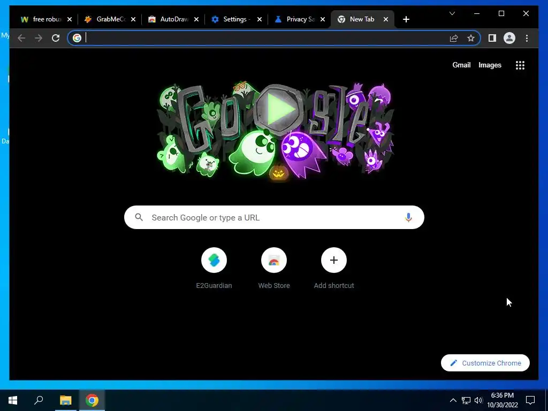Share this page via share icon
Screen dimensions: 548x411
(x=454, y=38)
